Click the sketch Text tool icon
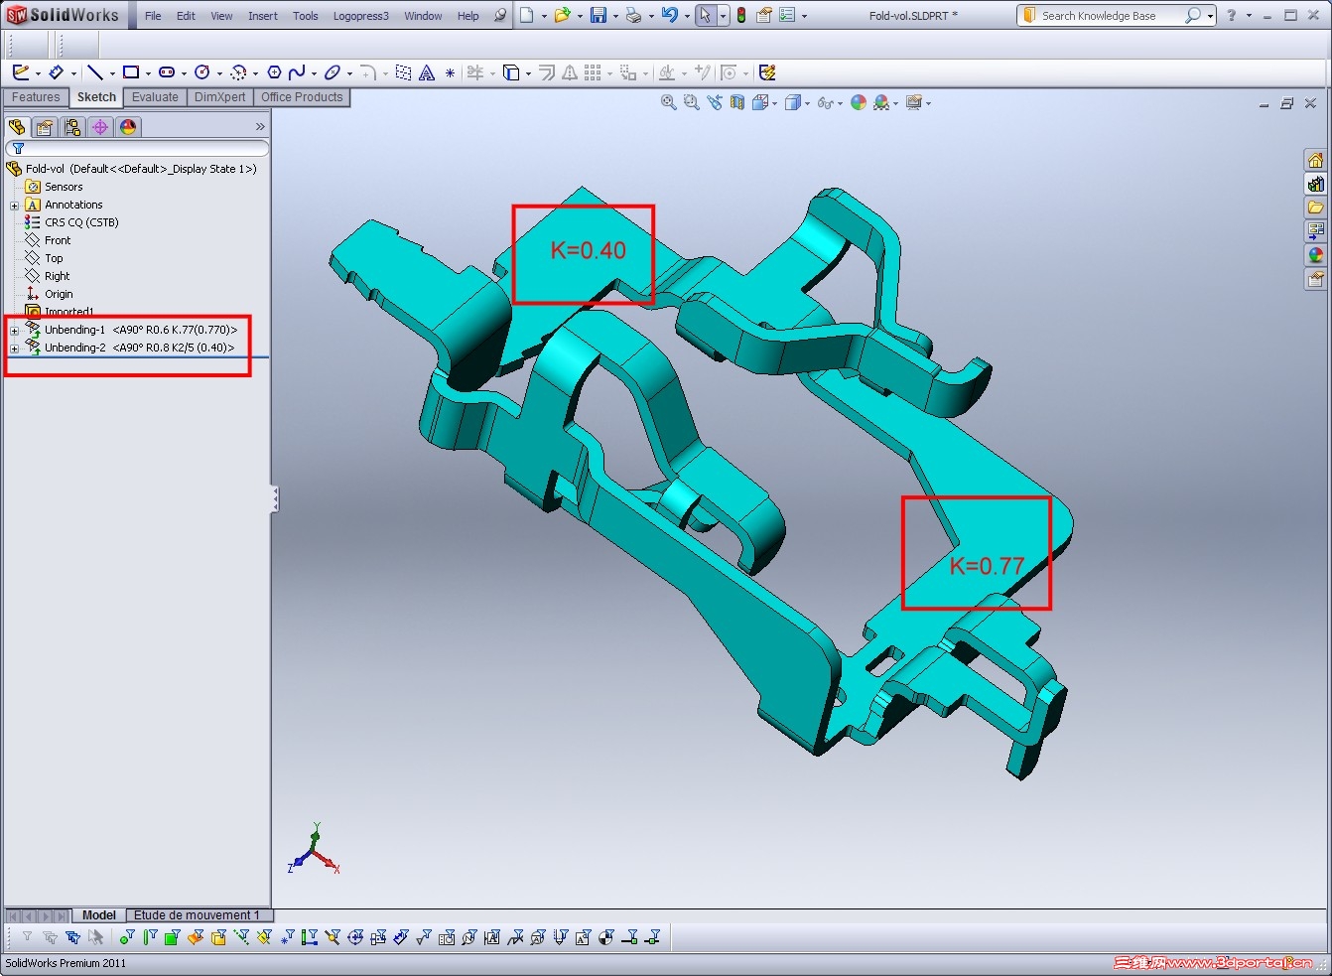 (427, 72)
